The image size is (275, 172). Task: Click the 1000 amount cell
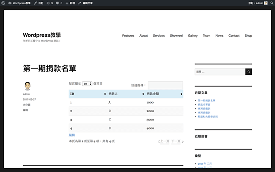164,102
